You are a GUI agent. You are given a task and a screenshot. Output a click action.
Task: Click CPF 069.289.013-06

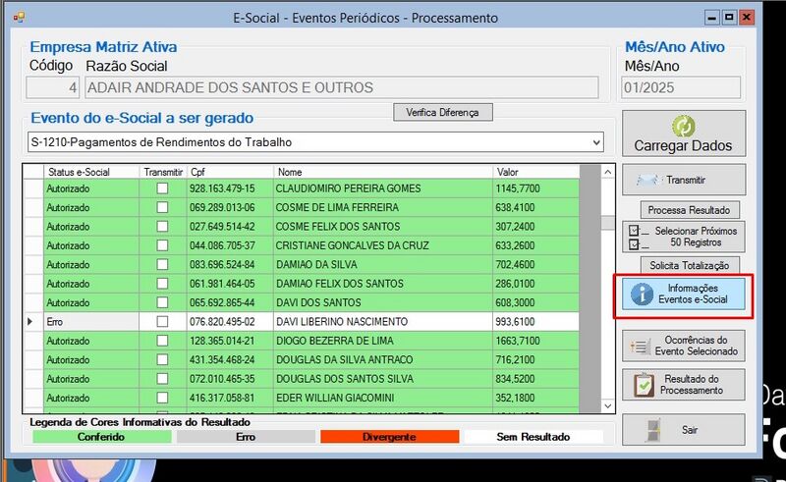(x=222, y=207)
